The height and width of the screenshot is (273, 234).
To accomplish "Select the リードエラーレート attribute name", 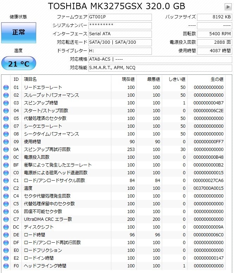I will click(43, 87).
